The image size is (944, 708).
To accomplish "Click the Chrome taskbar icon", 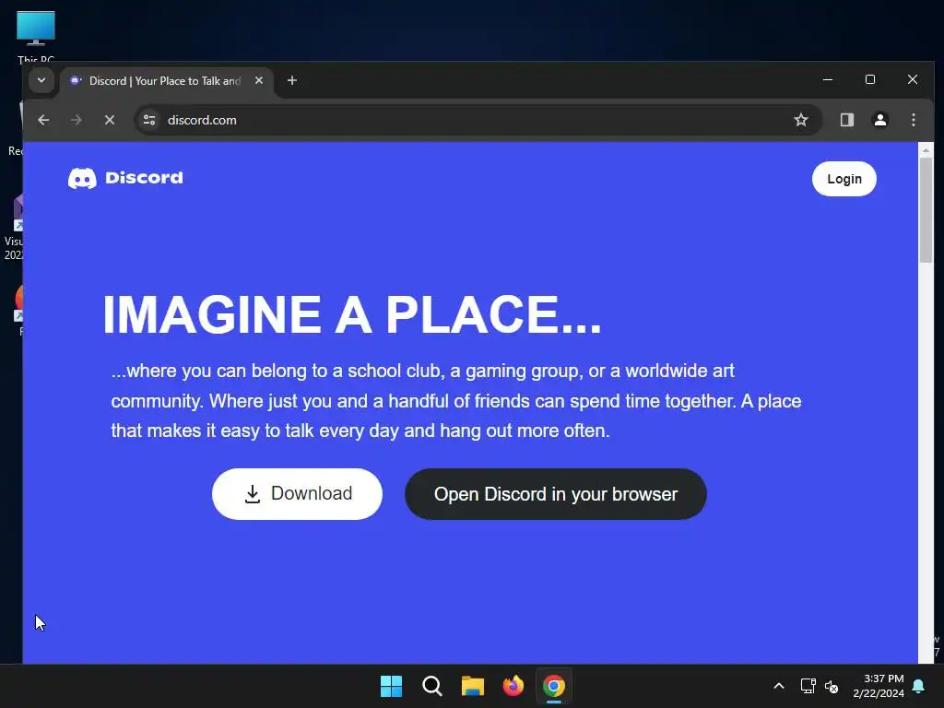I will coord(554,686).
